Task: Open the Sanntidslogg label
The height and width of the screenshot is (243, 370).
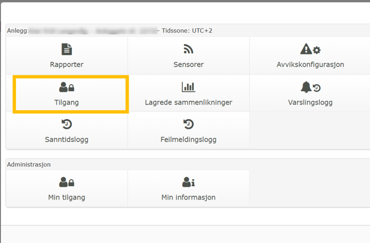Action: (67, 139)
